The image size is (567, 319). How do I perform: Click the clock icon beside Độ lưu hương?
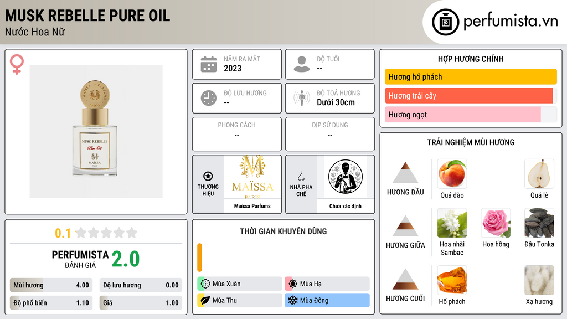click(209, 98)
